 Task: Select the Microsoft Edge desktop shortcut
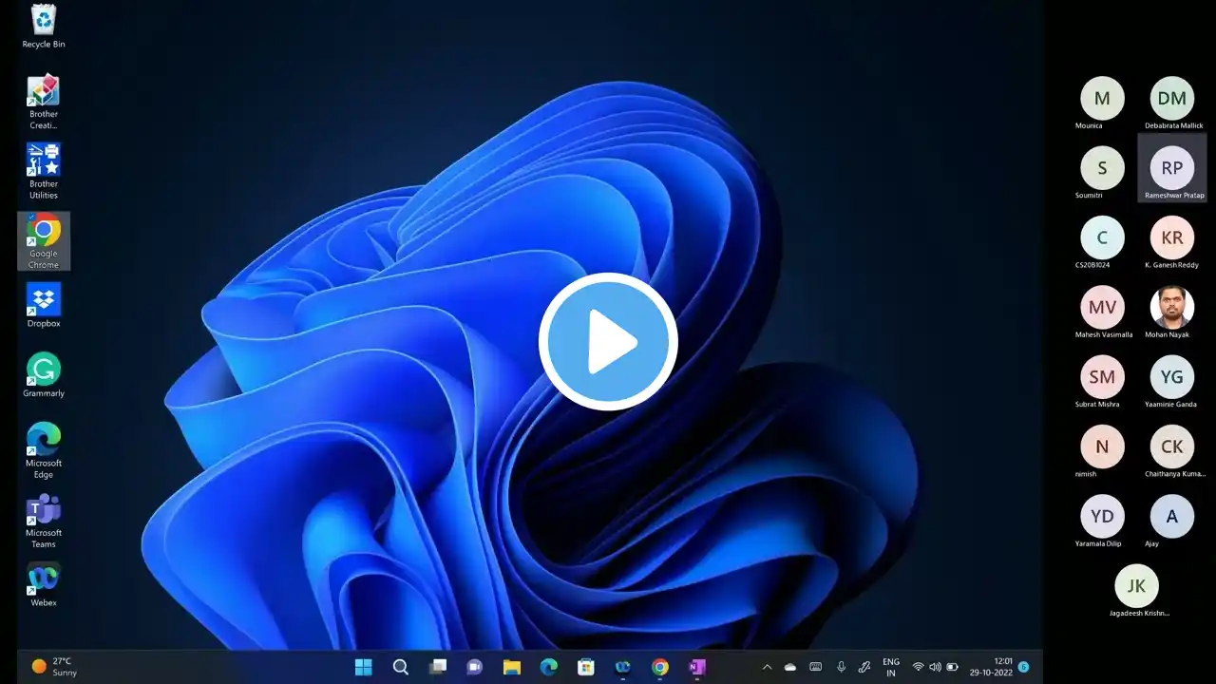pyautogui.click(x=44, y=450)
